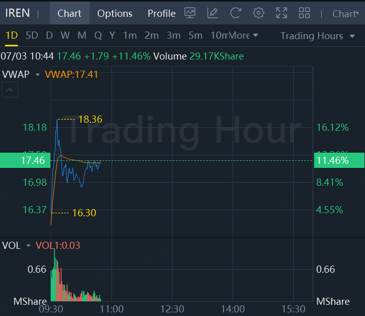This screenshot has width=365, height=316.
Task: Expand the VWAP indicator dropdown arrow
Action: point(37,75)
